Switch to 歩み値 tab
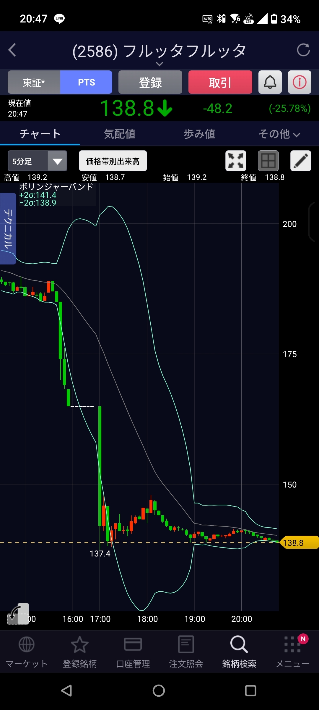 point(199,134)
